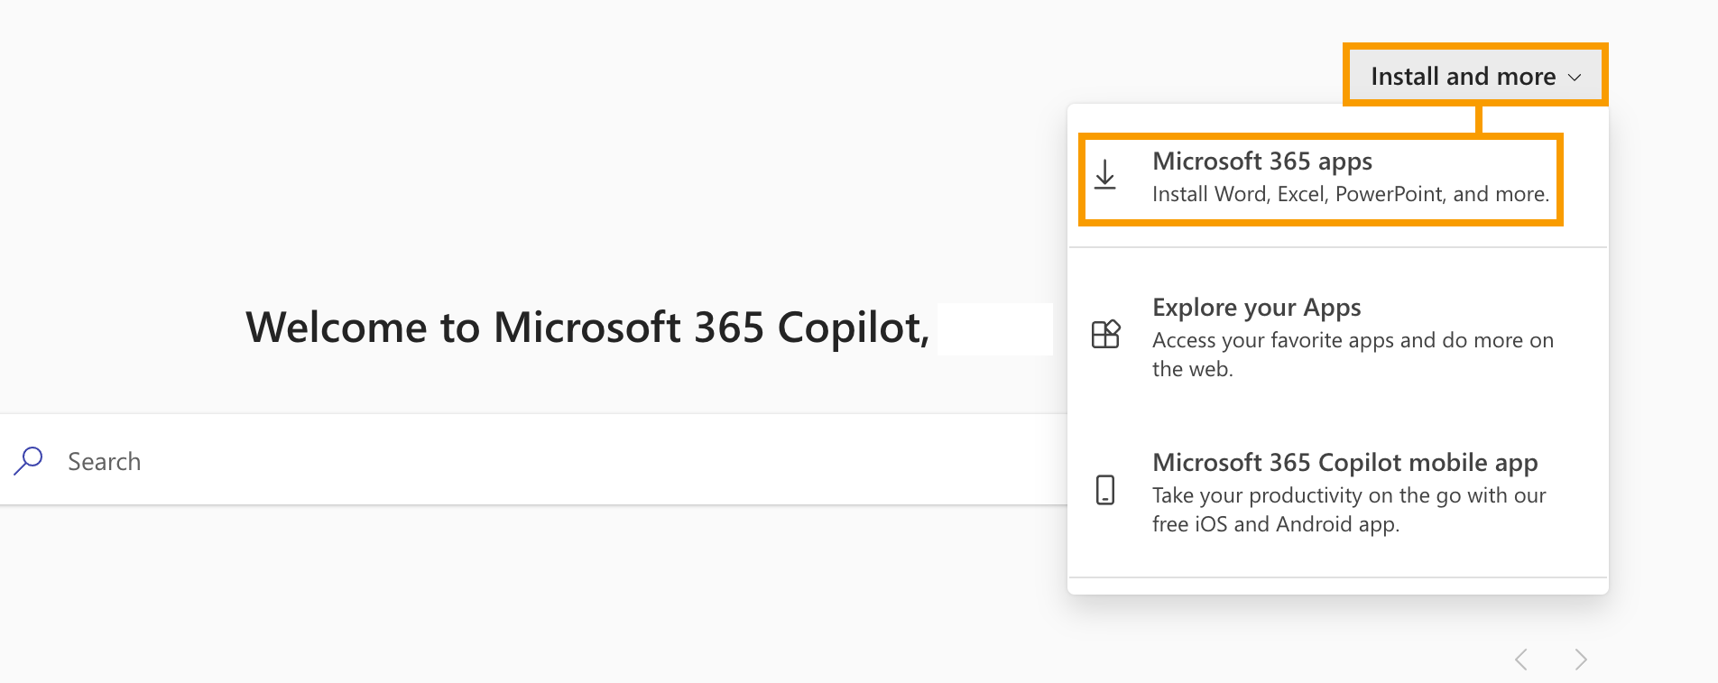Click the Explore your Apps grid icon
Image resolution: width=1718 pixels, height=683 pixels.
(x=1105, y=334)
